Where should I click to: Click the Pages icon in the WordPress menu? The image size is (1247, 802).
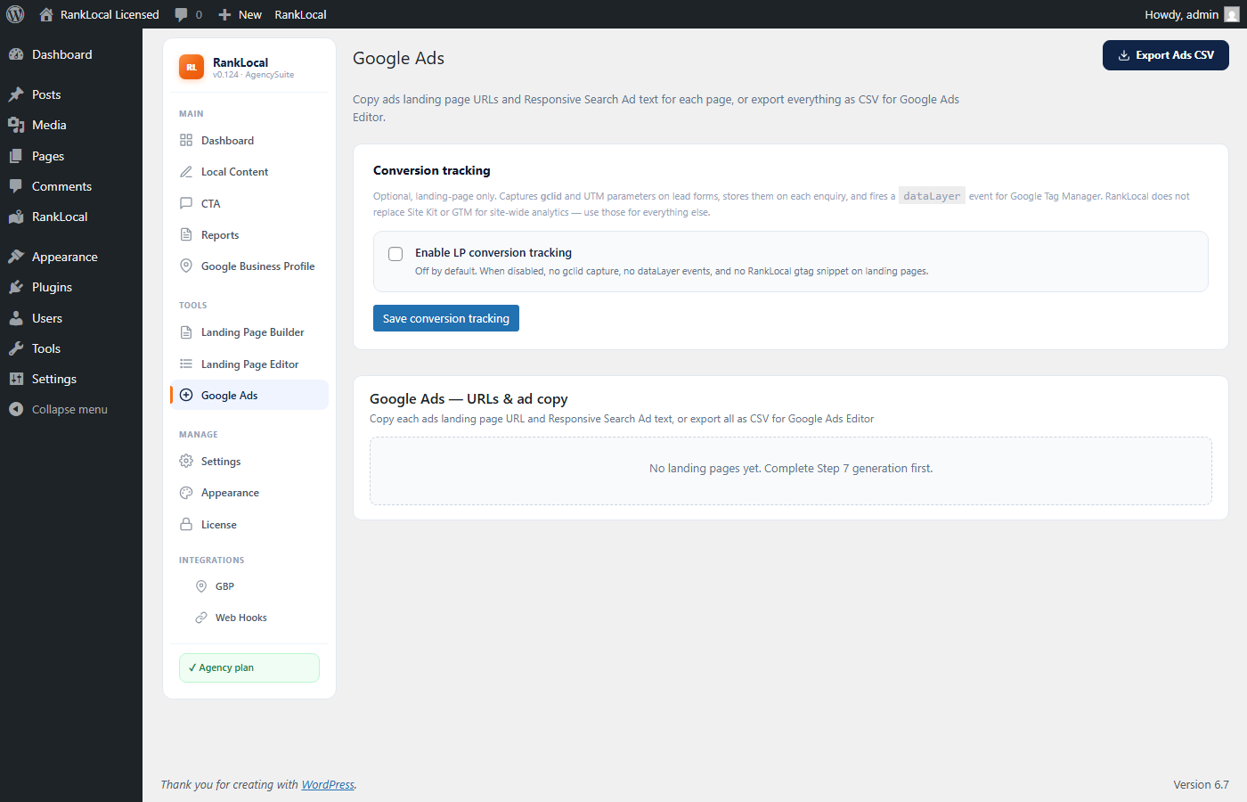click(16, 156)
